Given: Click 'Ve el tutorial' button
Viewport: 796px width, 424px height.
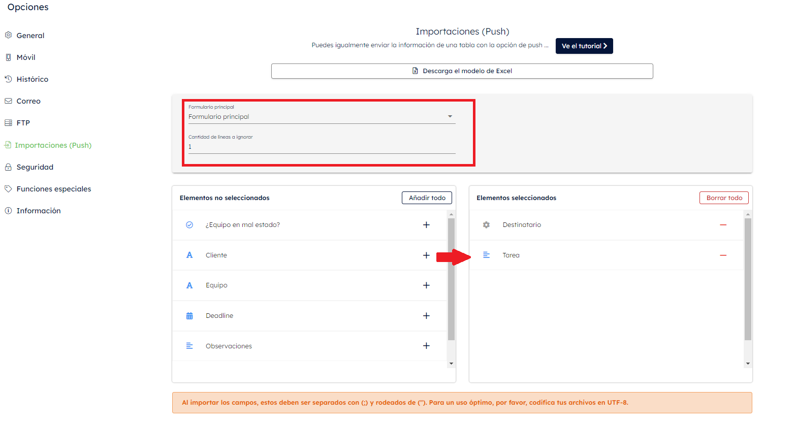Looking at the screenshot, I should tap(584, 46).
